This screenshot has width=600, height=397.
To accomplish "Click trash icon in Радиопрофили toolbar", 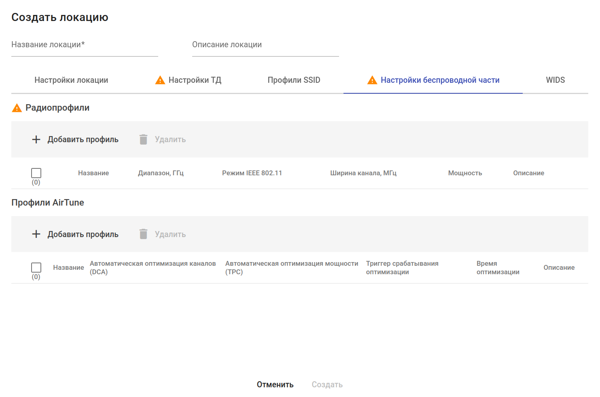I will coord(143,139).
